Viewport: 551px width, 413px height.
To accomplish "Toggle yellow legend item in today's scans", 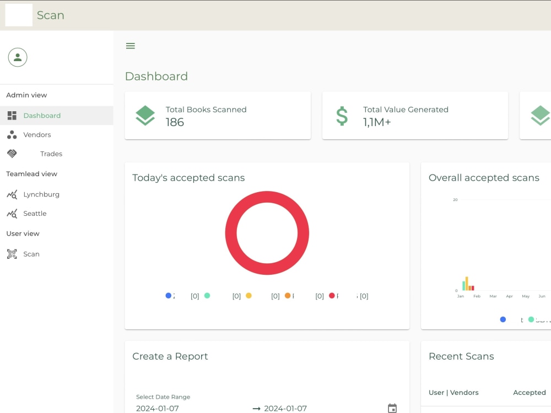I will [x=249, y=296].
